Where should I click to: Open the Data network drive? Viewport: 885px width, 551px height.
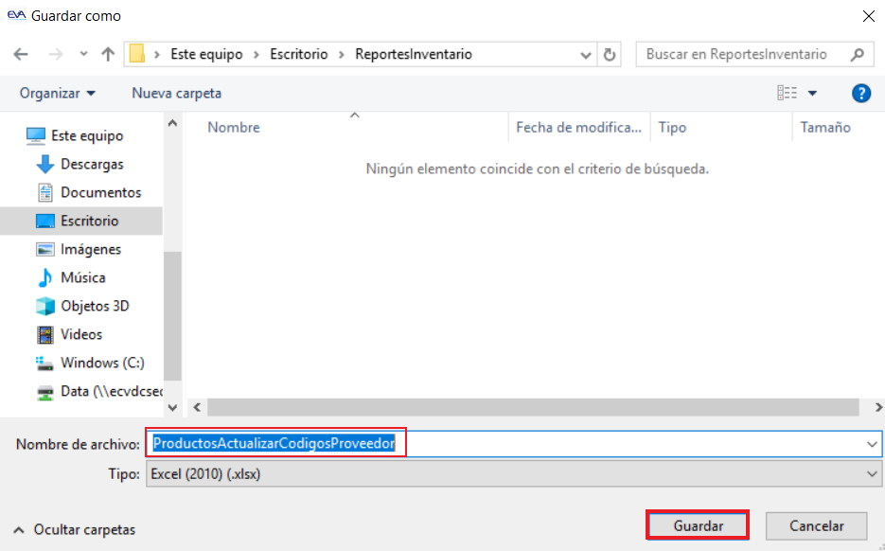pos(112,391)
